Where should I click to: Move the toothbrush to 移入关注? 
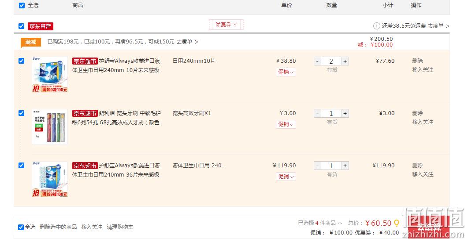point(423,122)
